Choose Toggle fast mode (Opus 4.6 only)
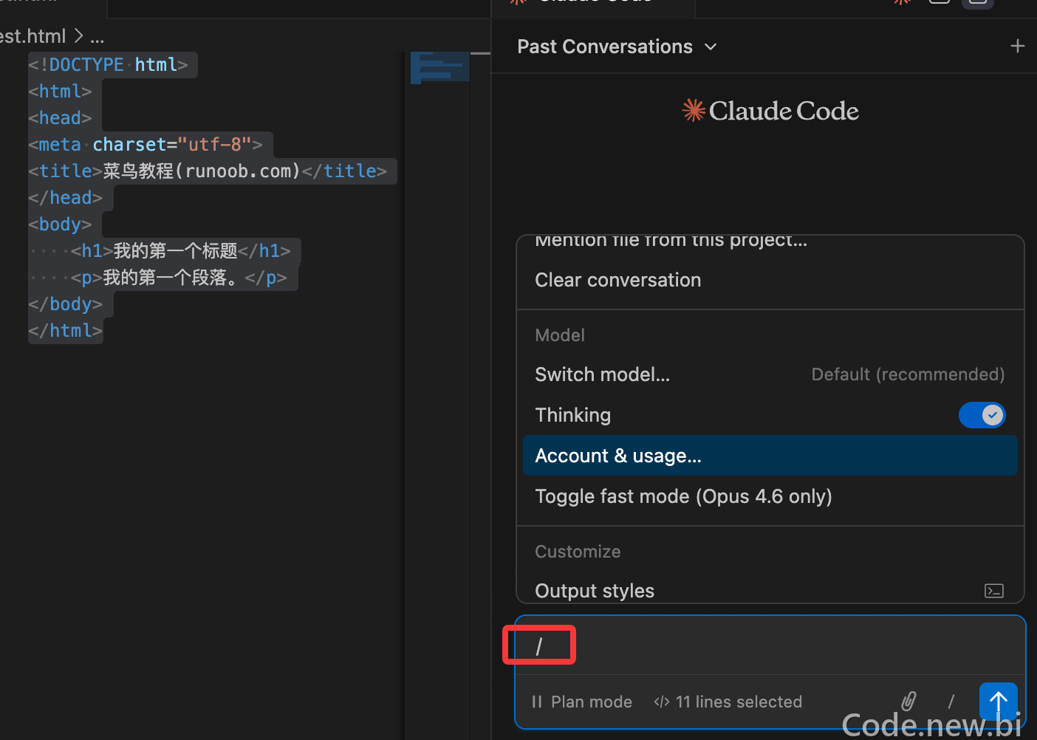This screenshot has width=1037, height=740. pos(770,496)
